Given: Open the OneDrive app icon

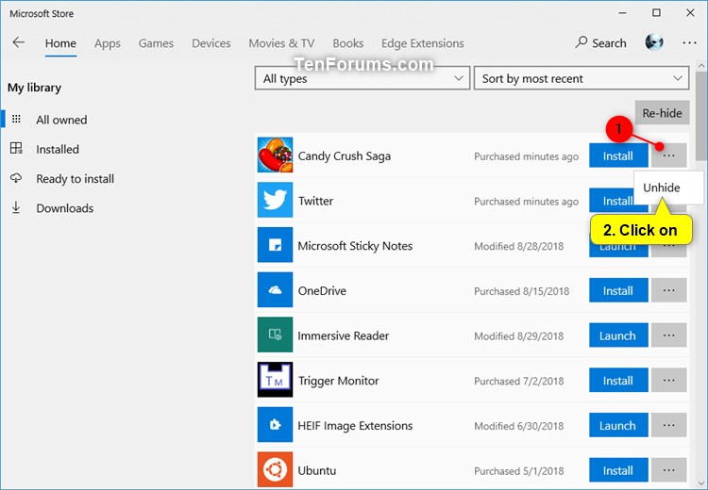Looking at the screenshot, I should (x=275, y=290).
